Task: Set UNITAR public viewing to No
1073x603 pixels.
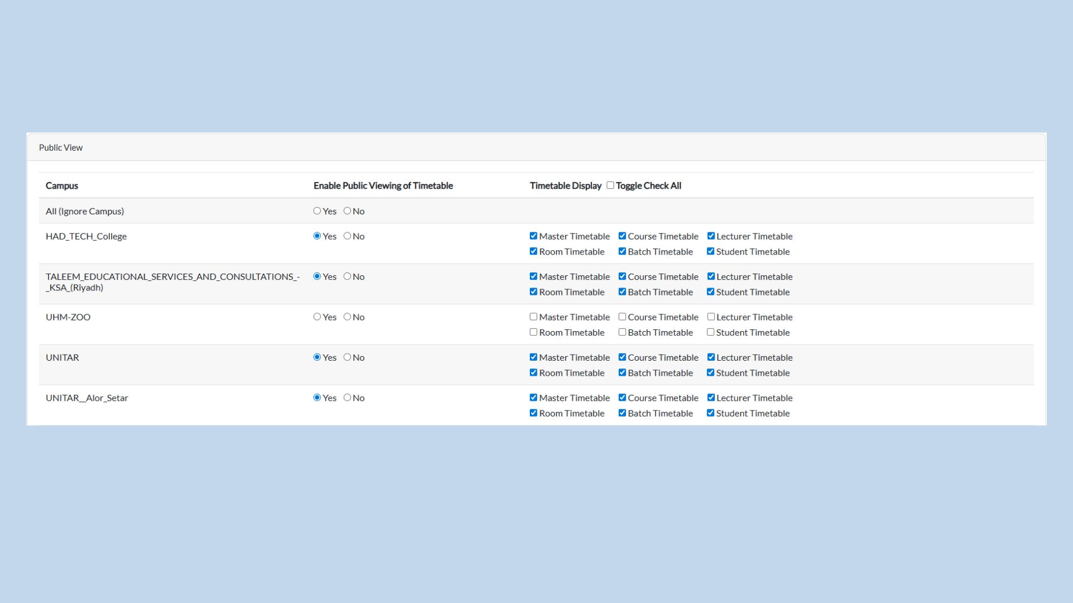Action: coord(347,357)
